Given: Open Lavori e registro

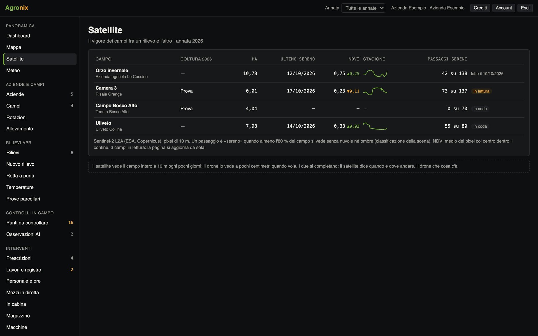Looking at the screenshot, I should (x=40, y=270).
